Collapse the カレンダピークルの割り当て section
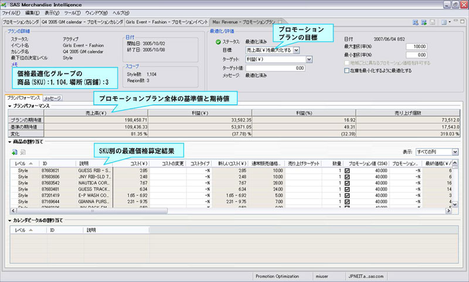The image size is (469, 282). click(x=10, y=220)
